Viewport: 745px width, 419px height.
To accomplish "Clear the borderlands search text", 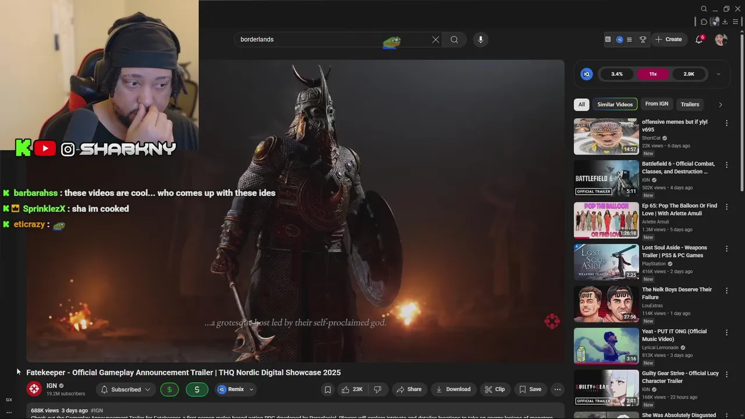I will pyautogui.click(x=435, y=40).
